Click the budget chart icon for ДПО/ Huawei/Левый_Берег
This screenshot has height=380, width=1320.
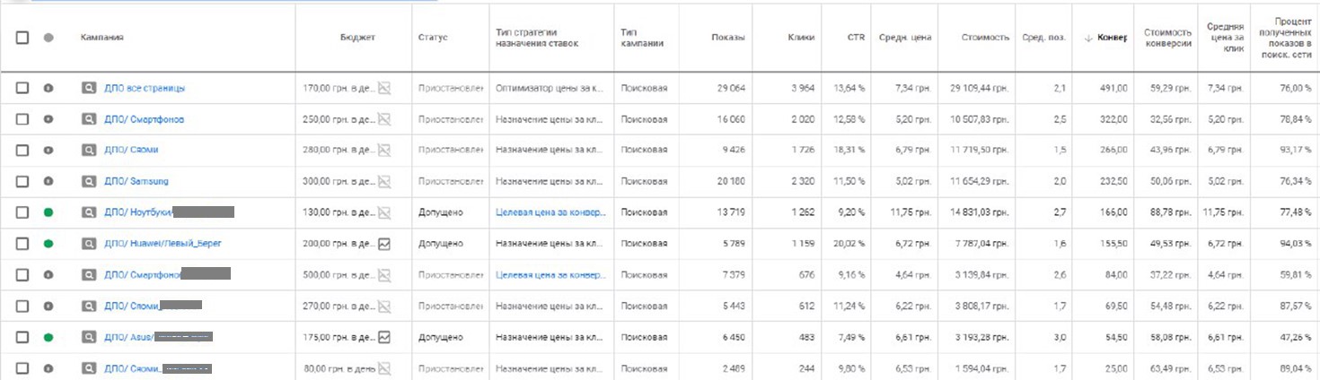click(384, 244)
